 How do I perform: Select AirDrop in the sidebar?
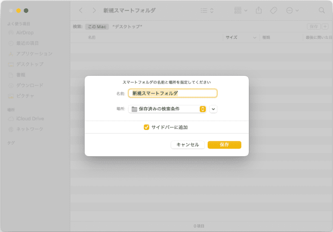point(25,33)
